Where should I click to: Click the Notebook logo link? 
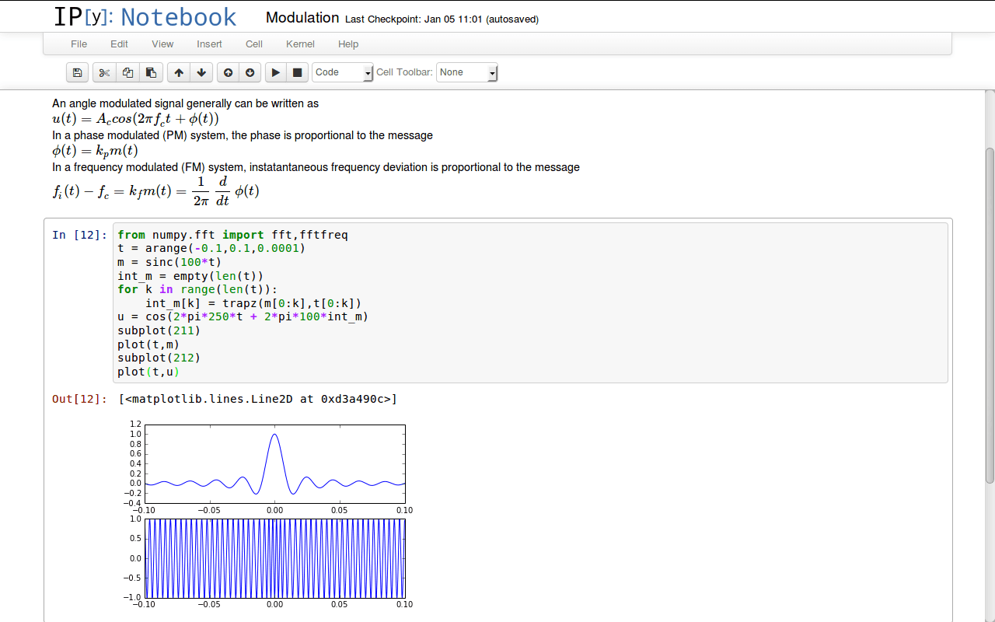pos(145,16)
